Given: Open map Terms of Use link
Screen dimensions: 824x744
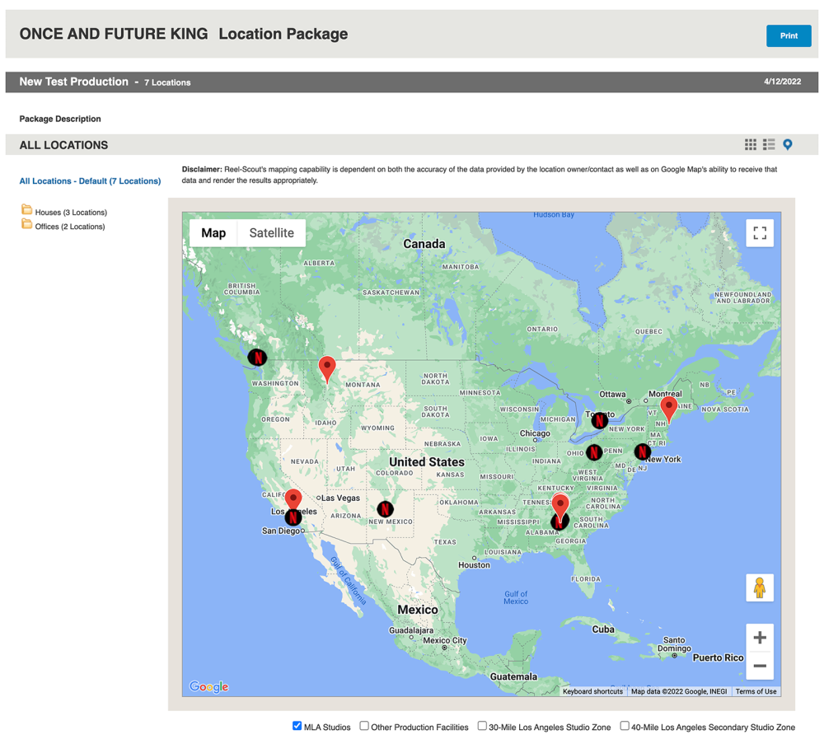Looking at the screenshot, I should pyautogui.click(x=756, y=691).
